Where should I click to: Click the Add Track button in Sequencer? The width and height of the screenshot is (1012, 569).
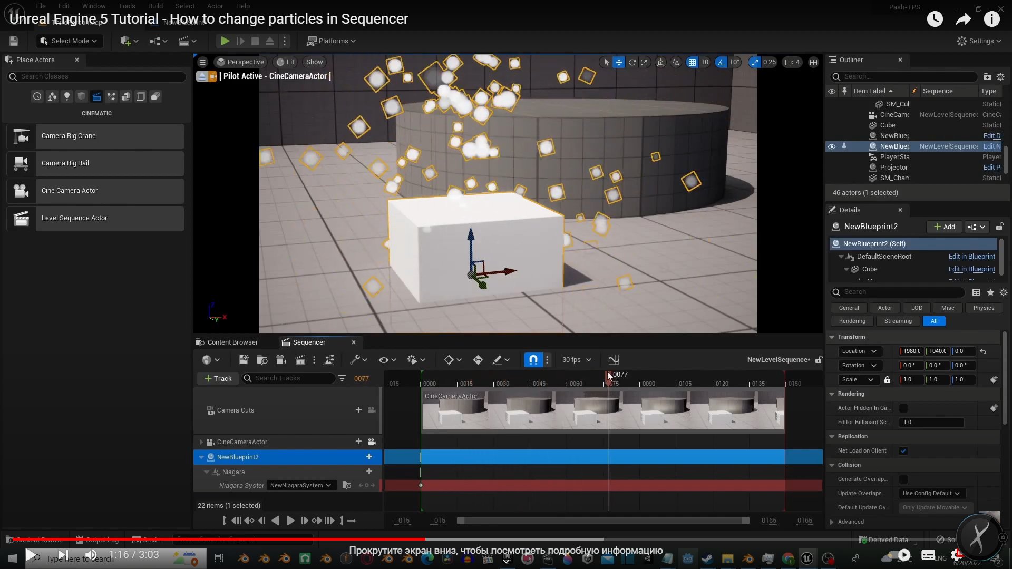tap(218, 379)
